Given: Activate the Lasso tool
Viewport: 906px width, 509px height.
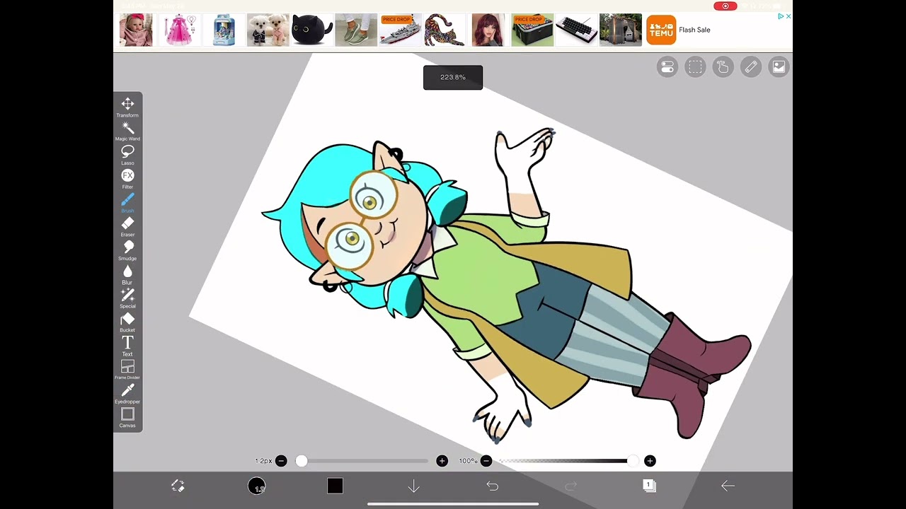Looking at the screenshot, I should (127, 155).
